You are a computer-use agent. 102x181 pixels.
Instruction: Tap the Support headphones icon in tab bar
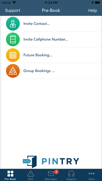pos(71,174)
